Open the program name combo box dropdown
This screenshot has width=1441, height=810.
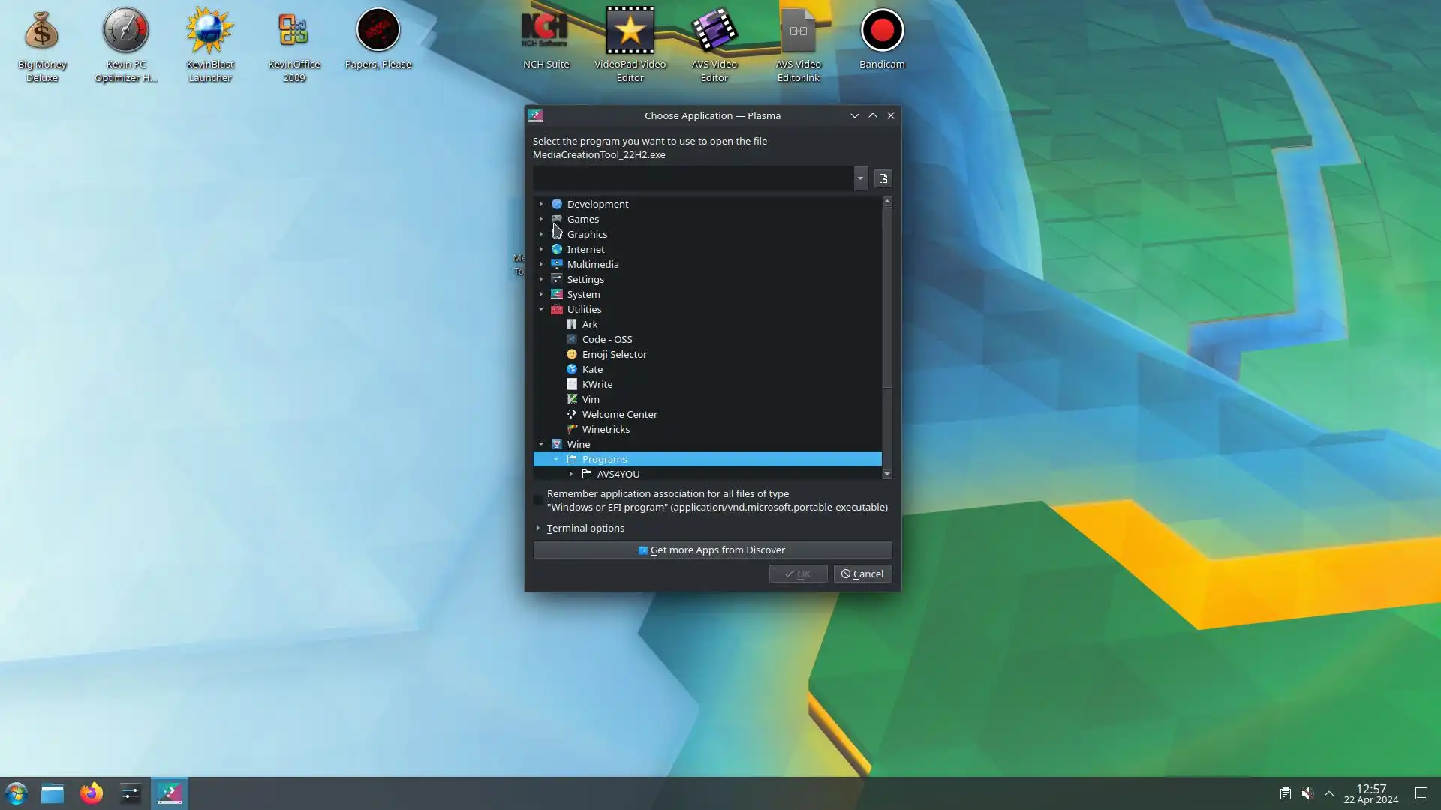pos(860,178)
